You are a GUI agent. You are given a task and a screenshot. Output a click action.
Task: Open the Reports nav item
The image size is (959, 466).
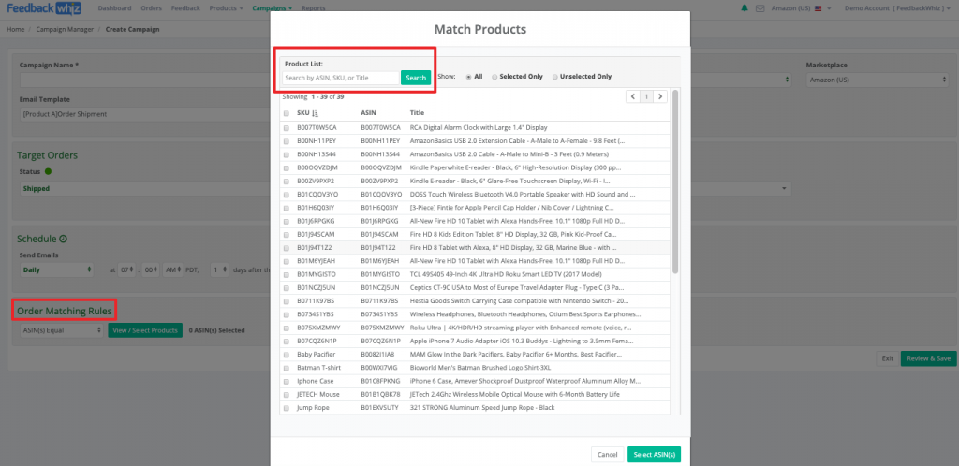tap(313, 8)
